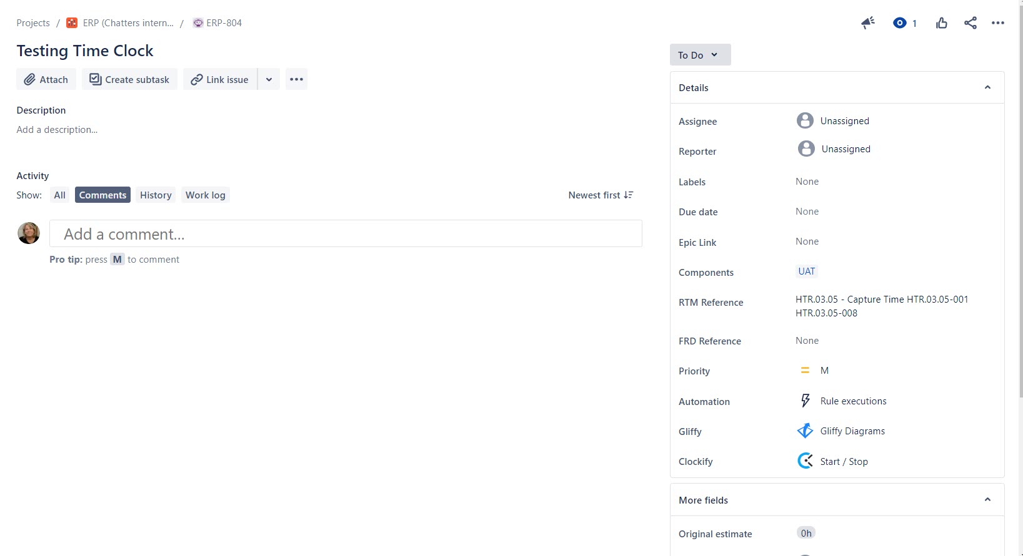Click the Create subtask button

point(129,79)
